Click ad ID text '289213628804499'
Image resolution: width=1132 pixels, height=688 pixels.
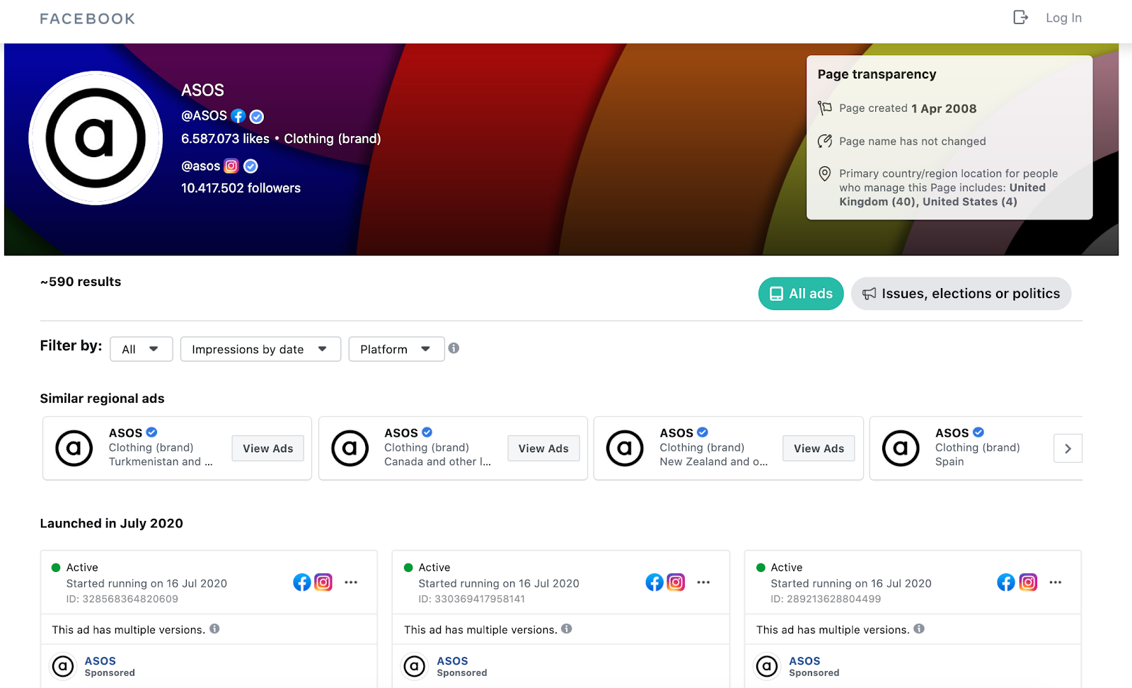point(833,599)
